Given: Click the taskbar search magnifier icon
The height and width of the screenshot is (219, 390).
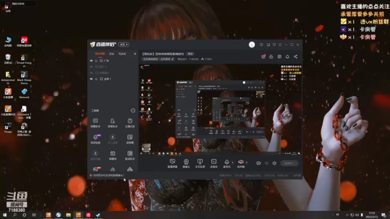Looking at the screenshot, I should click(x=15, y=215).
